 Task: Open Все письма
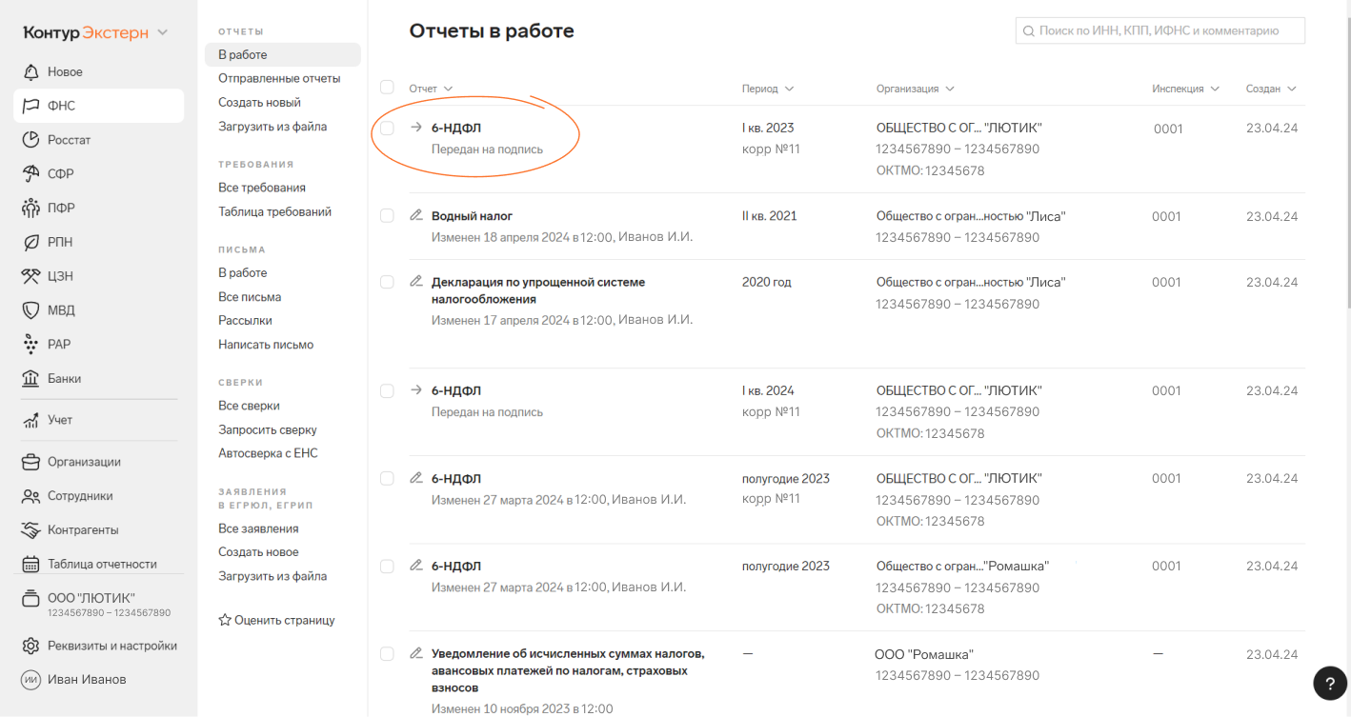click(250, 297)
